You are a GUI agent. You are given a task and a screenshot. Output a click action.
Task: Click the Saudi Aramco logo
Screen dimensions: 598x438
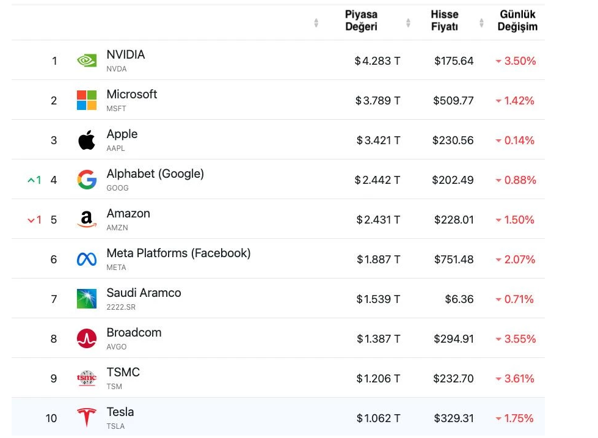click(87, 299)
